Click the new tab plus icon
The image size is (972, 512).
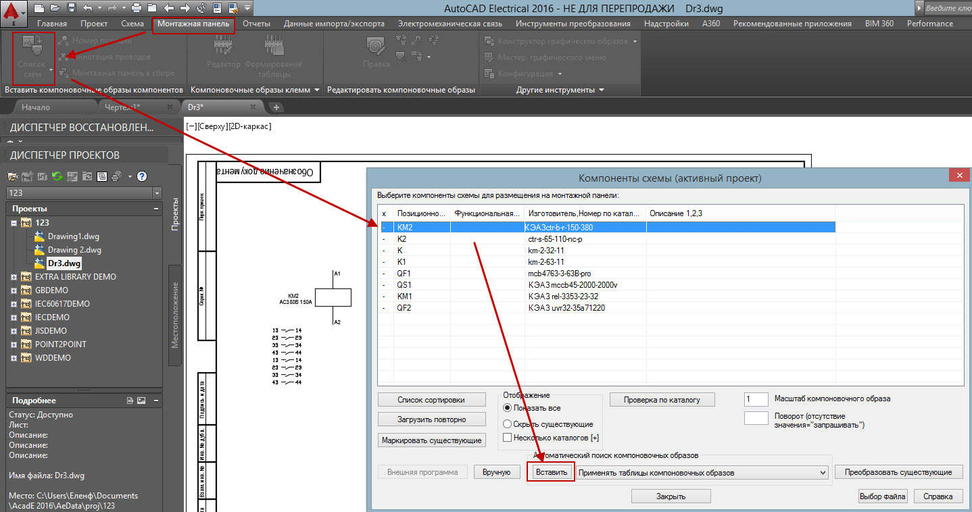tap(276, 107)
